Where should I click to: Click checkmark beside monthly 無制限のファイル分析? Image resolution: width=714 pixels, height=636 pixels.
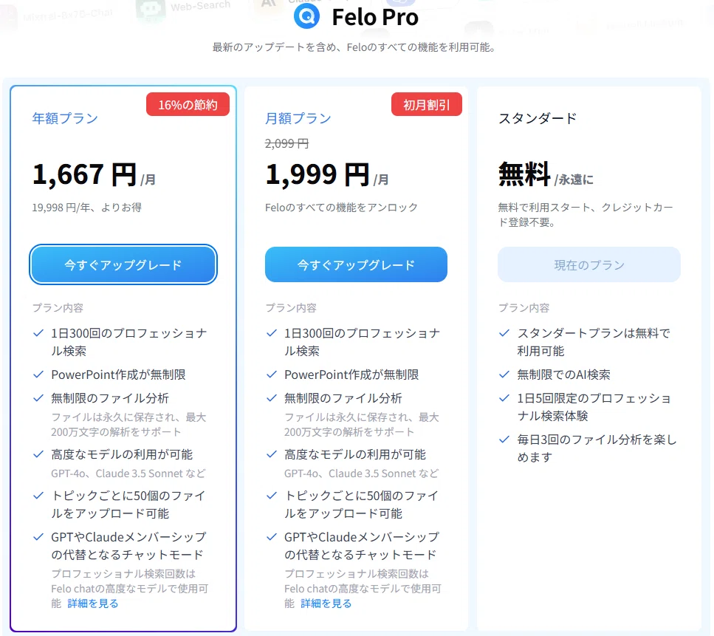(272, 398)
